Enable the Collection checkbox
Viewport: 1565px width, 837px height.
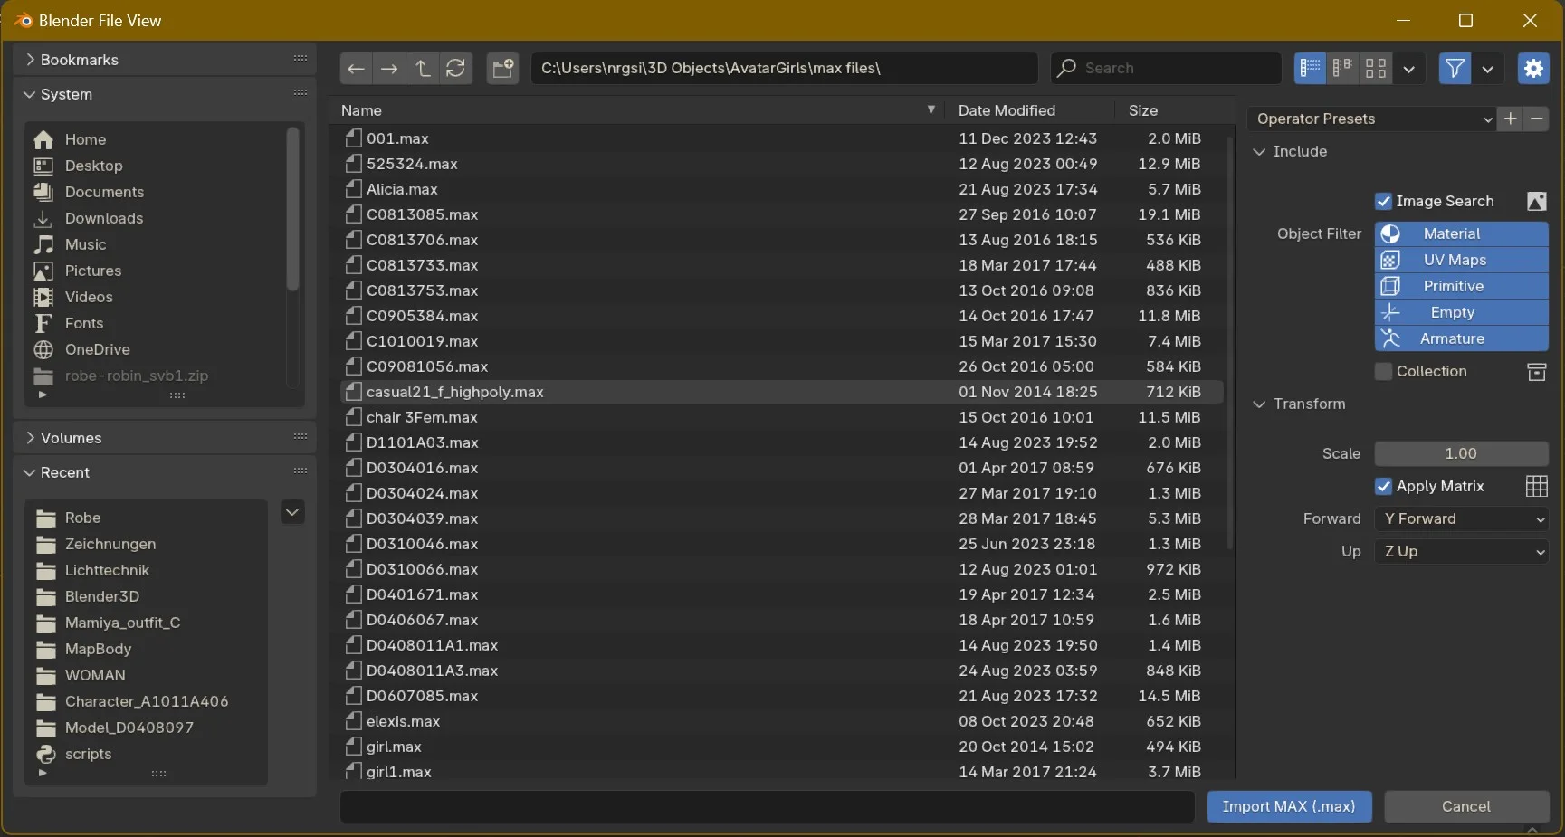(x=1383, y=372)
